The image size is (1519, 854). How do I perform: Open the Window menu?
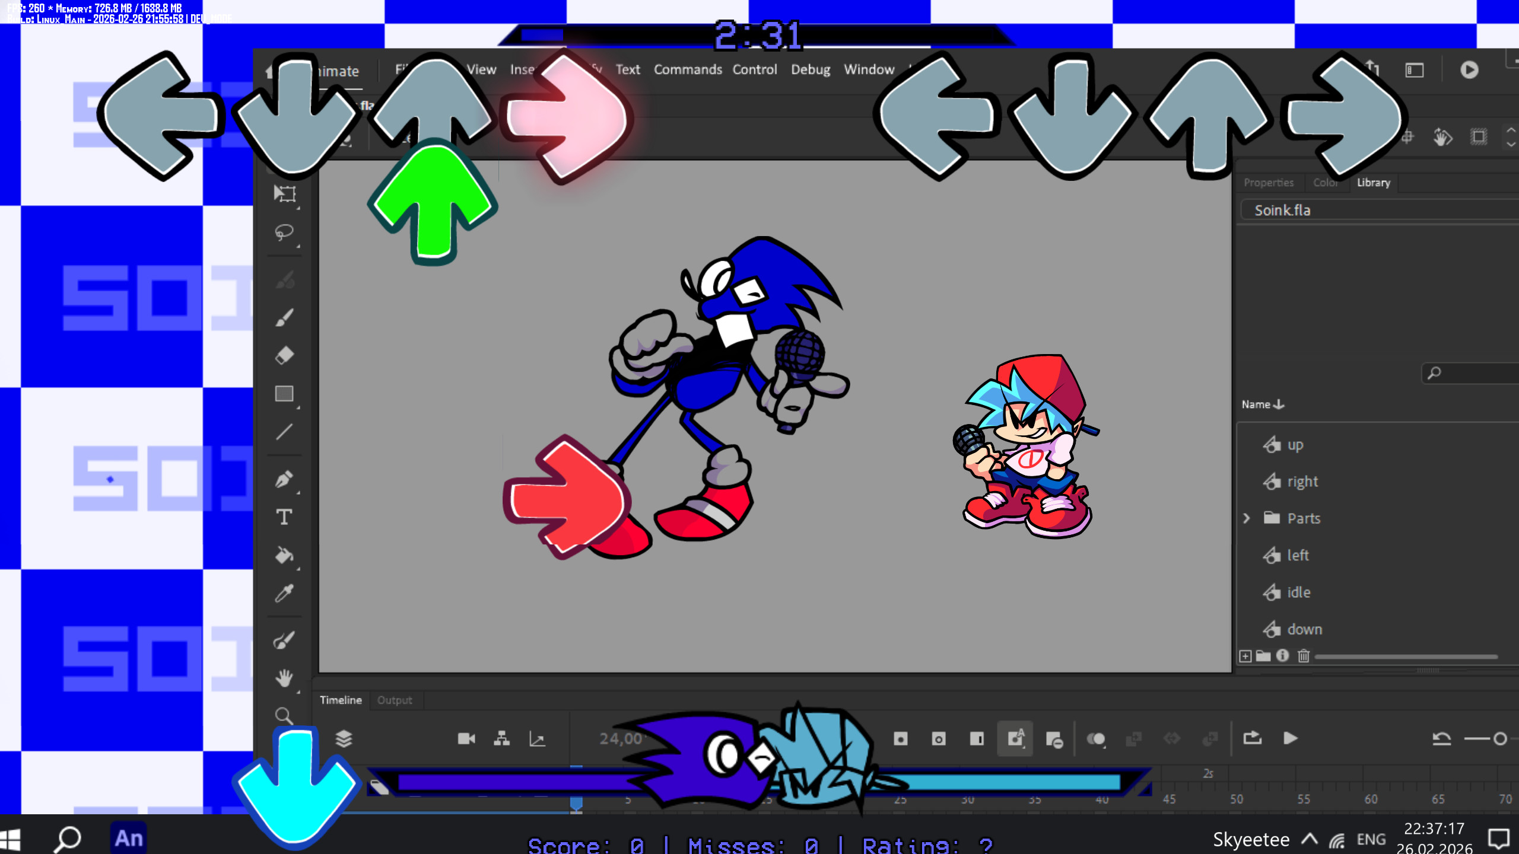coord(869,69)
